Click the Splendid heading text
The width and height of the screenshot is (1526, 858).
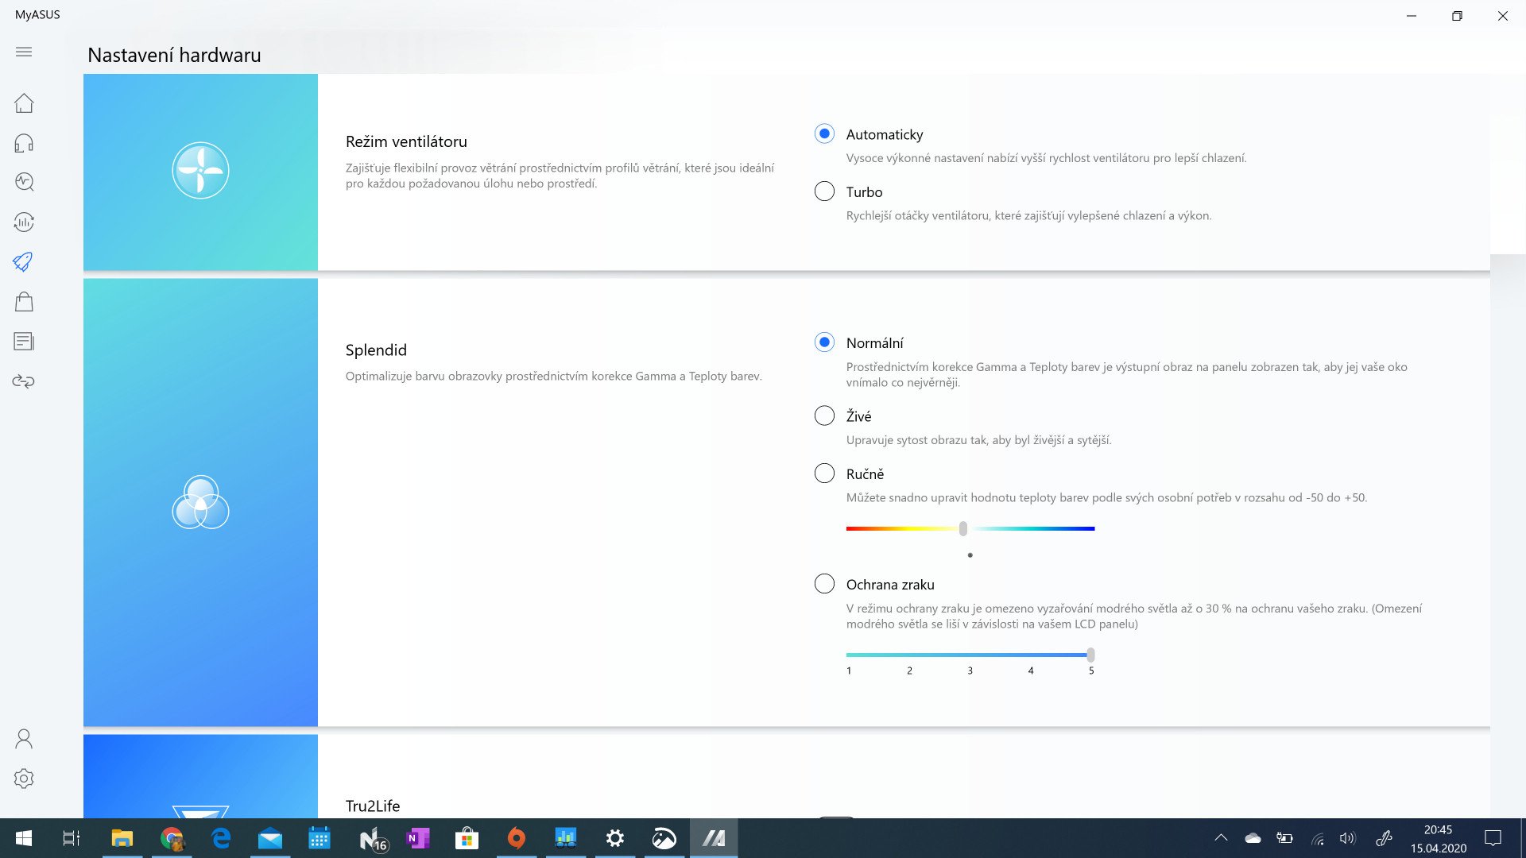click(376, 350)
